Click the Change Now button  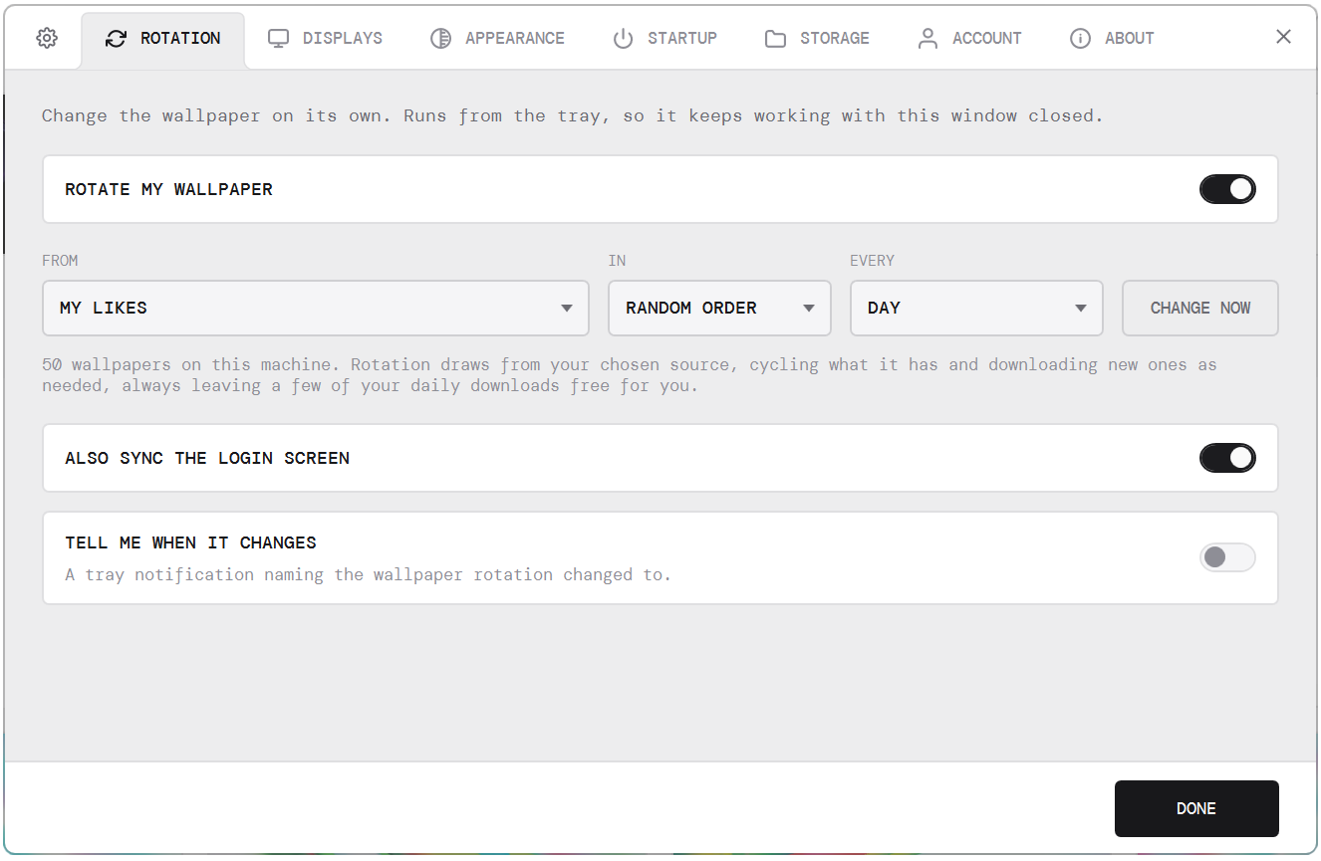click(1200, 309)
